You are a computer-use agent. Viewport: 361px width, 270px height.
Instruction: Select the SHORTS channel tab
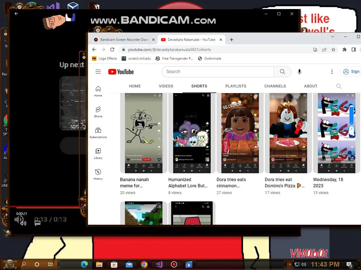click(199, 86)
